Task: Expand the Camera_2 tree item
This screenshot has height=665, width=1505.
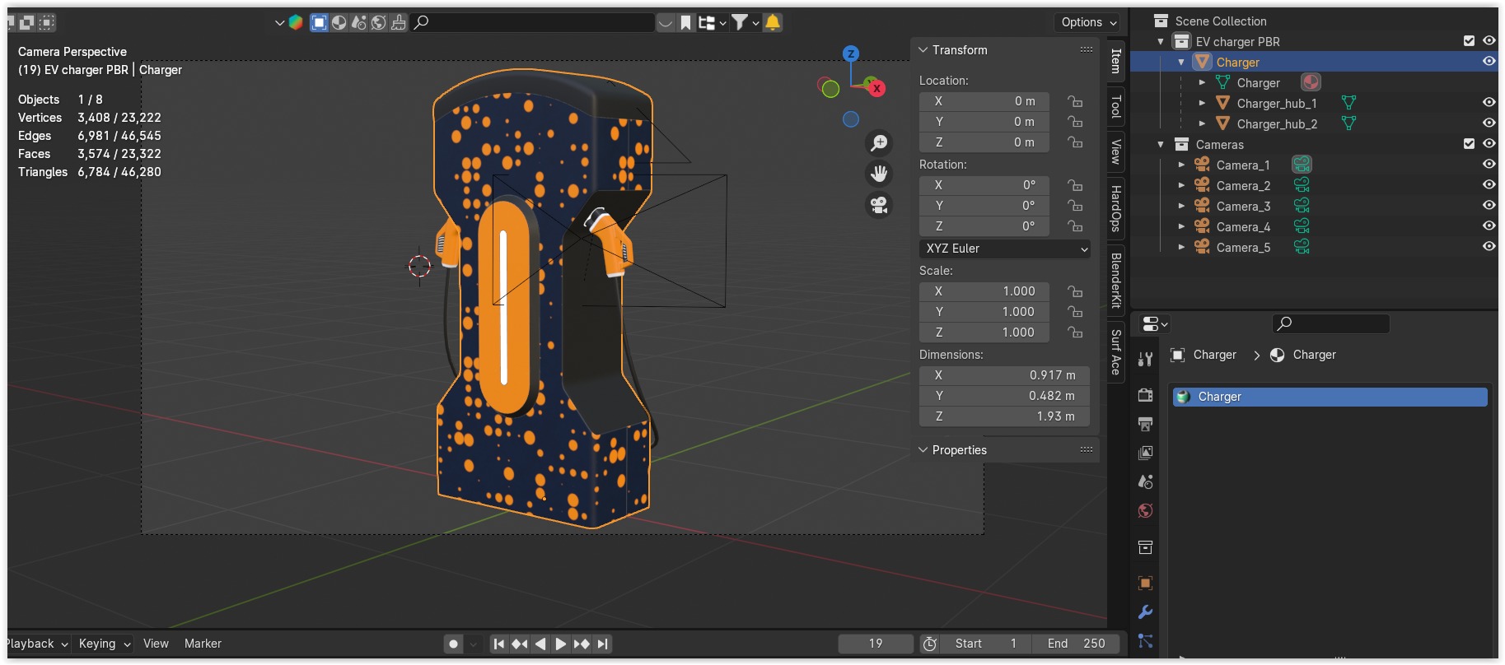Action: click(1181, 185)
